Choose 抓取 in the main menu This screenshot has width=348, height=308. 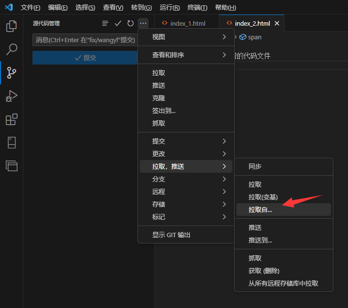point(186,123)
